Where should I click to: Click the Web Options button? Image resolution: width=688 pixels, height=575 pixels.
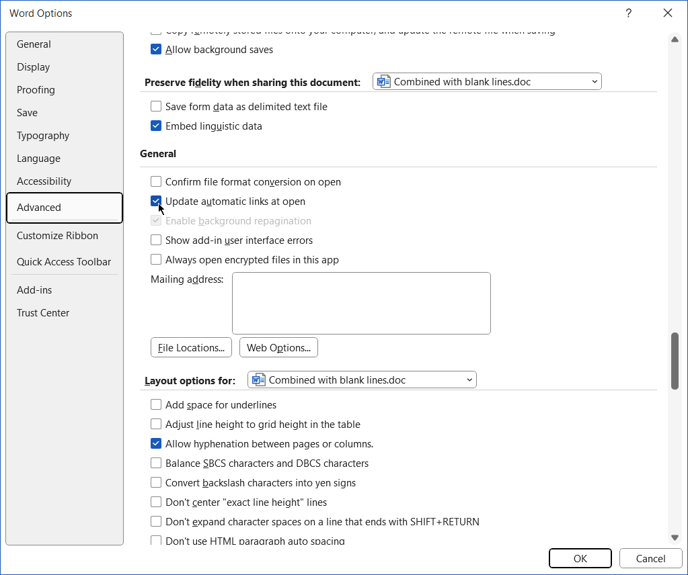[x=278, y=347]
